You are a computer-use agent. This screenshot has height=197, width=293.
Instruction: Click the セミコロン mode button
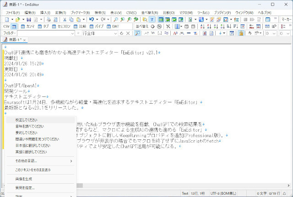coord(61,27)
